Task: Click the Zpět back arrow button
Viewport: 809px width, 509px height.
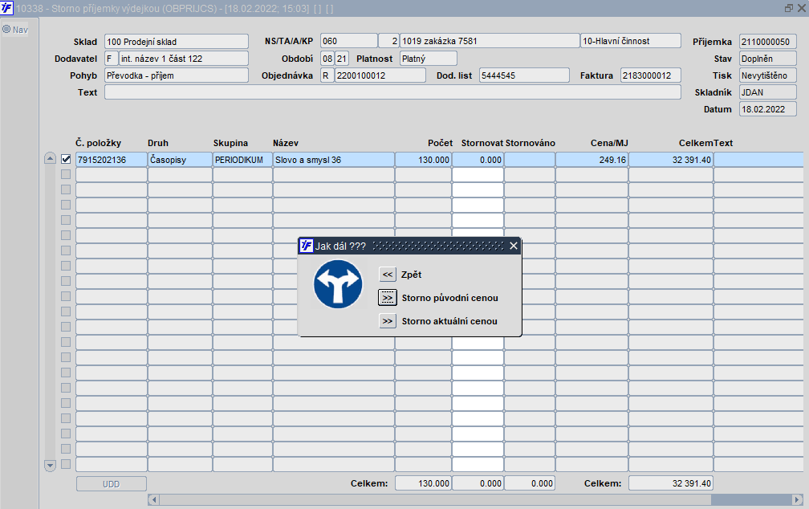Action: (388, 275)
